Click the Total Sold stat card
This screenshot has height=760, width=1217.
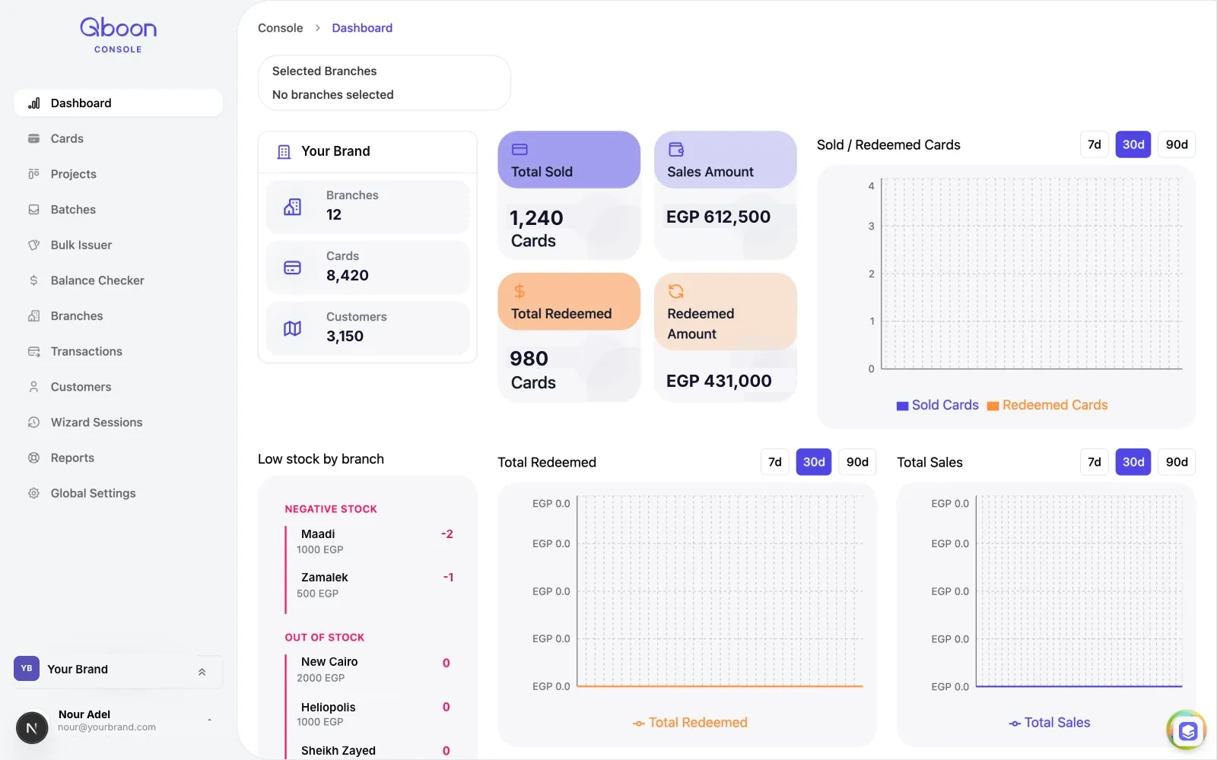(569, 195)
